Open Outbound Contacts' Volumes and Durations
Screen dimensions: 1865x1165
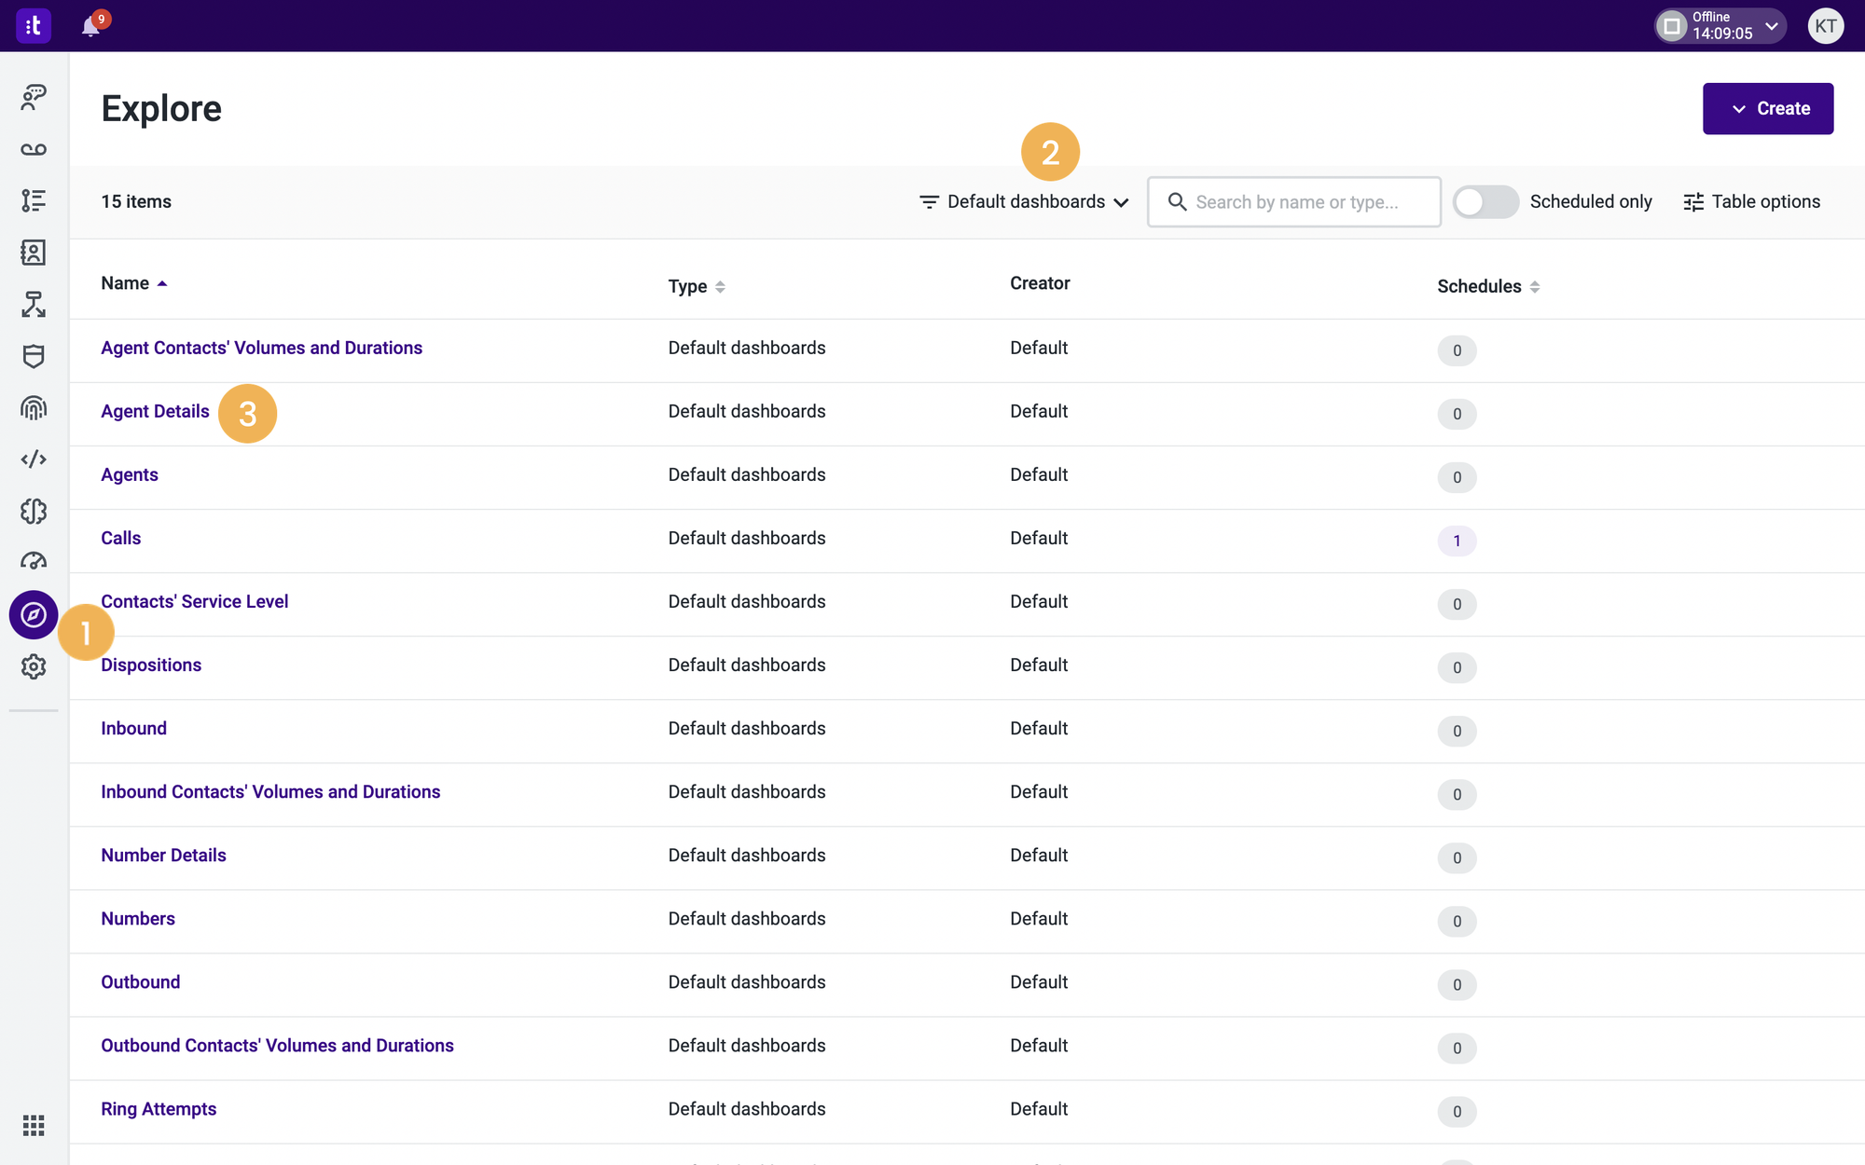pos(277,1045)
